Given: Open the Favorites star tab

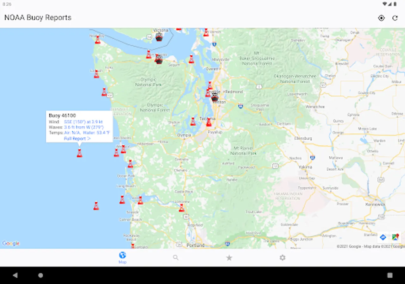Looking at the screenshot, I should coord(229,258).
